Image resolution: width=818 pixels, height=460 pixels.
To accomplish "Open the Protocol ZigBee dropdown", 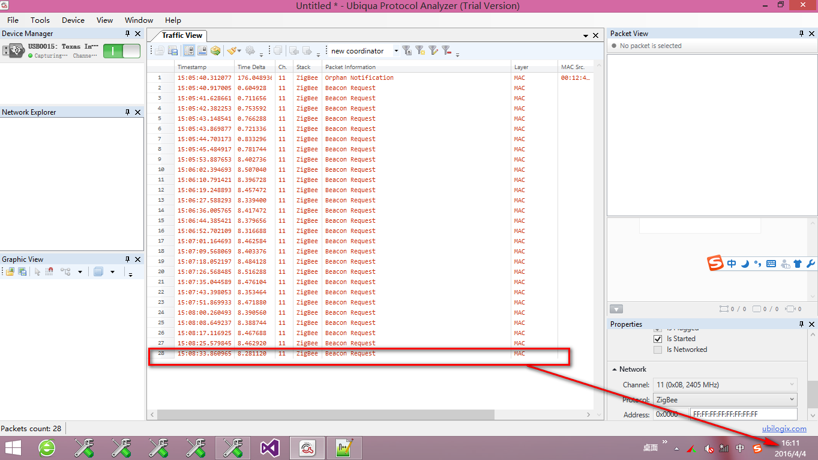I will (x=725, y=399).
